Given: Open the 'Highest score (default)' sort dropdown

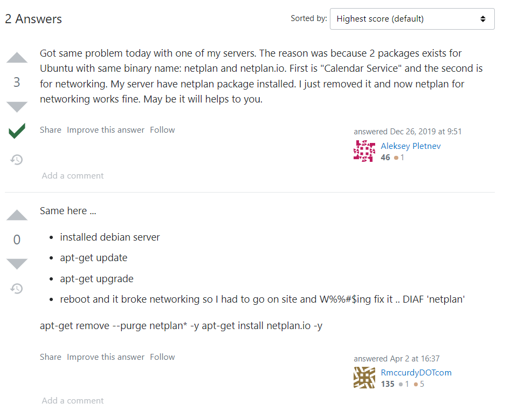Looking at the screenshot, I should 412,18.
